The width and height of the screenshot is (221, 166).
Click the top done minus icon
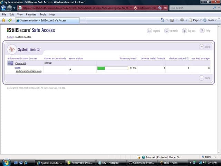click(201, 47)
